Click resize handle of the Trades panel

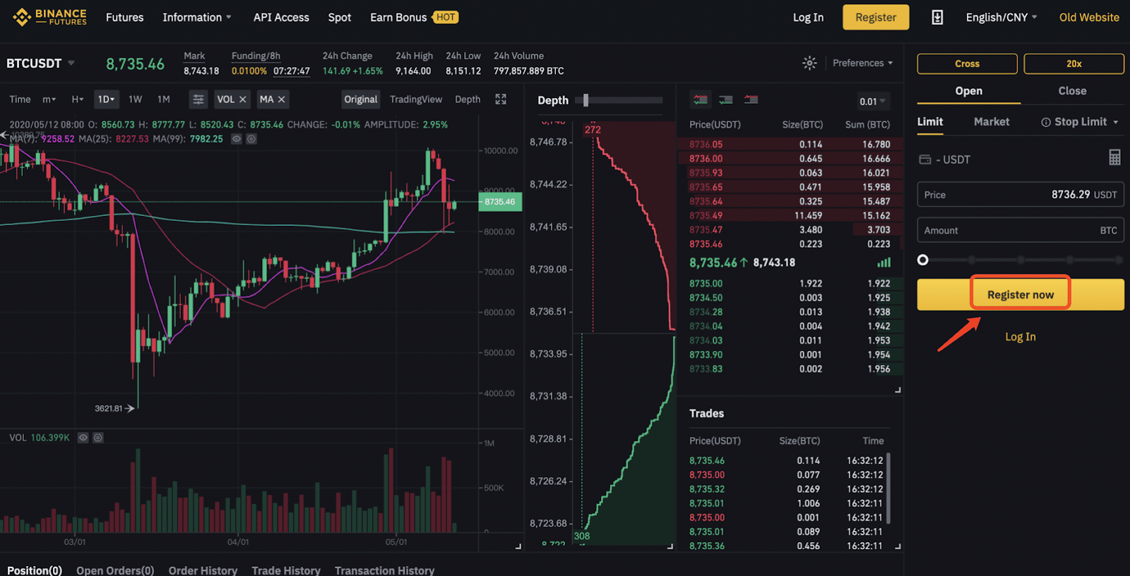click(x=898, y=546)
